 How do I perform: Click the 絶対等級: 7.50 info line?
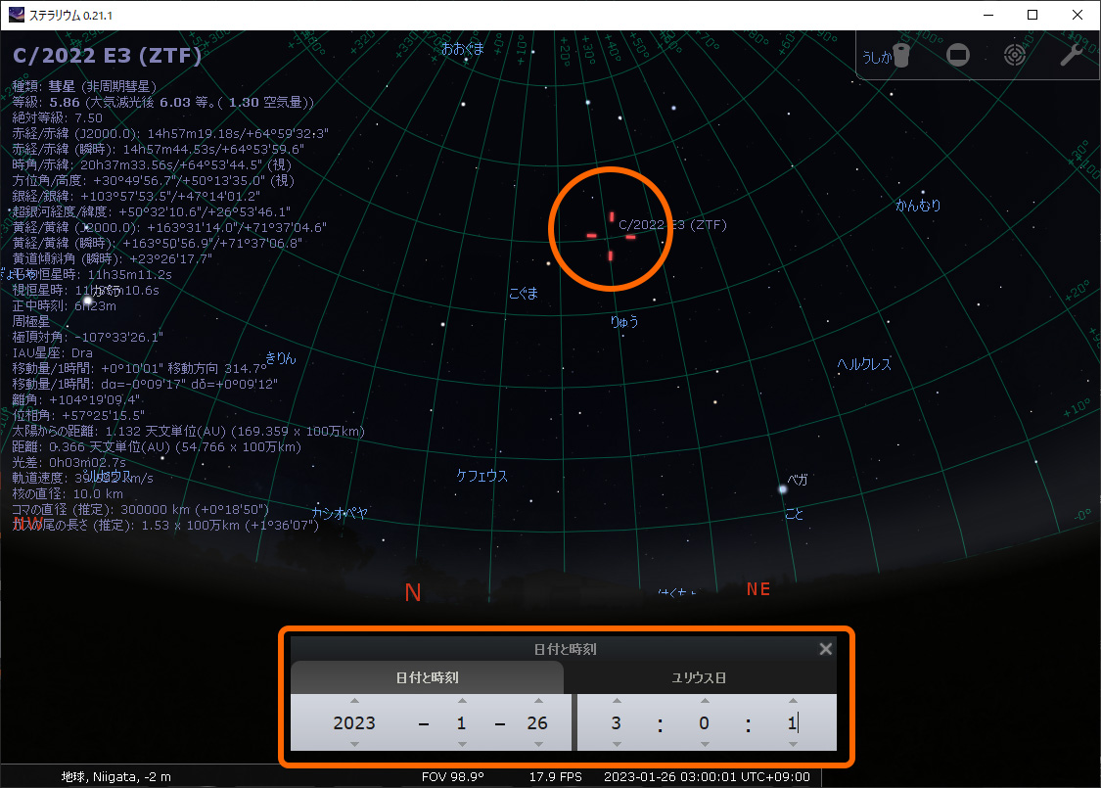click(57, 118)
